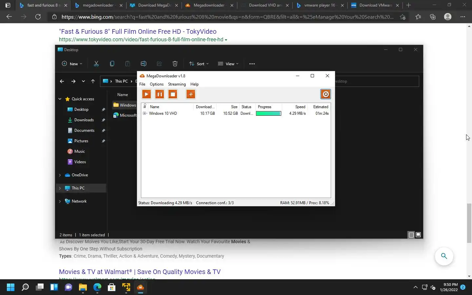Open the Sort dropdown in File Explorer
Screen dimensions: 472x295
coord(199,64)
